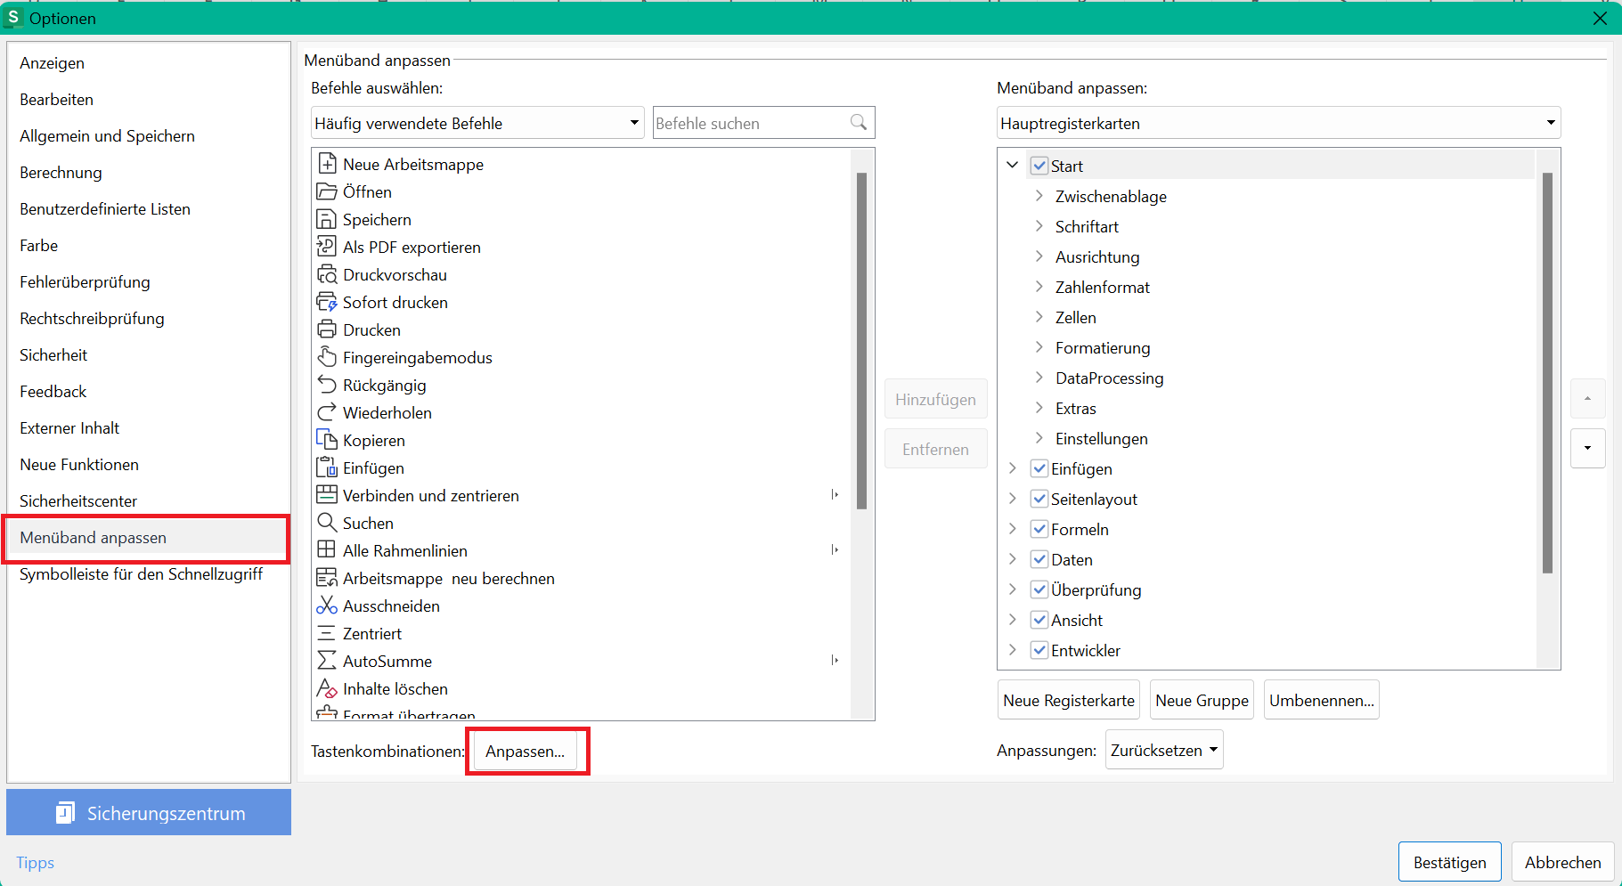Viewport: 1622px width, 886px height.
Task: Click the AutoSumme sigma icon
Action: pyautogui.click(x=327, y=661)
